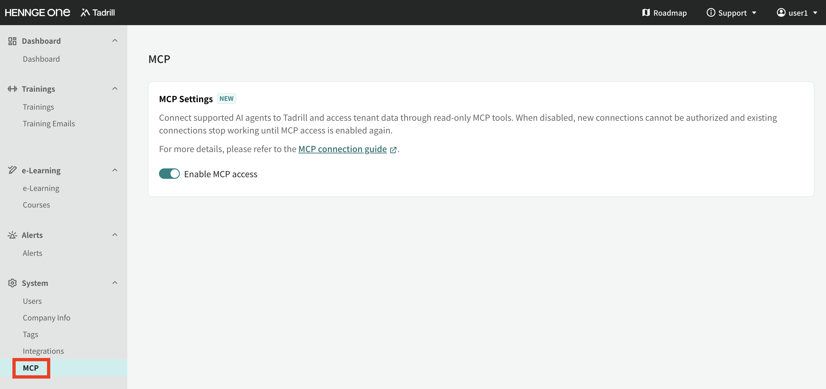Open Training Emails in sidebar
This screenshot has width=826, height=389.
pos(49,124)
